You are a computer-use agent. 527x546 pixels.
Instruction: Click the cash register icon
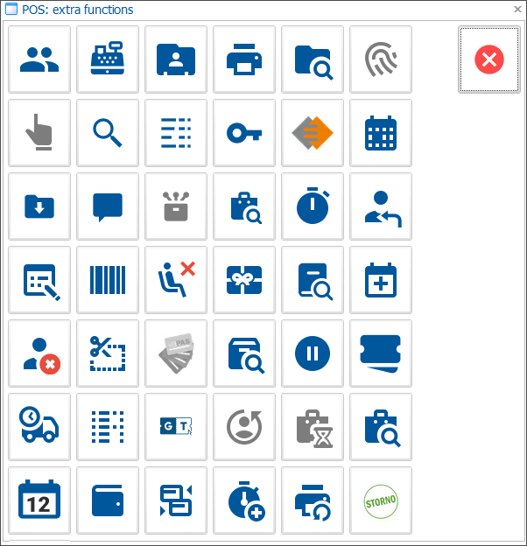108,59
